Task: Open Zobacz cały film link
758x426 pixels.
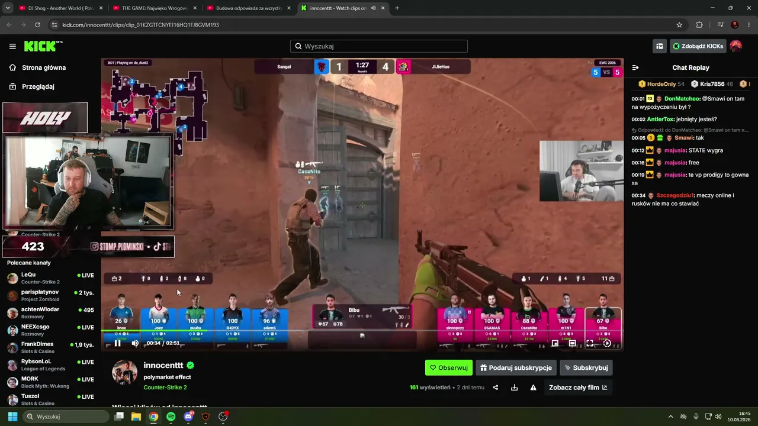Action: pyautogui.click(x=578, y=388)
